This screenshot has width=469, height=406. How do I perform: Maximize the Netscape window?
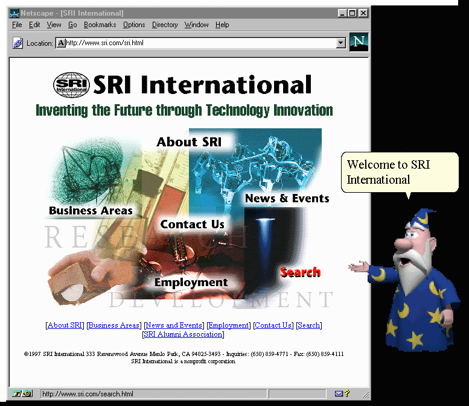coord(353,13)
